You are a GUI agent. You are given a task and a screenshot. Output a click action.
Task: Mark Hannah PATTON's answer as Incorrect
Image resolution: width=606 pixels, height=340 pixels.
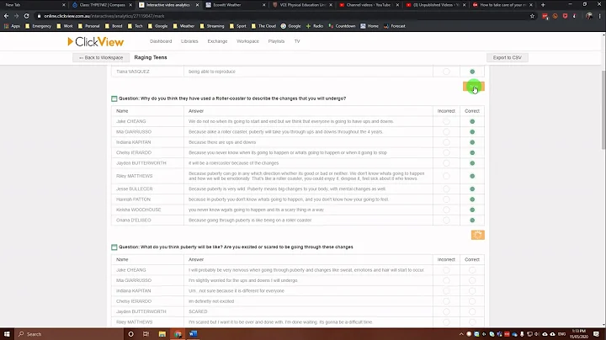[x=446, y=199]
